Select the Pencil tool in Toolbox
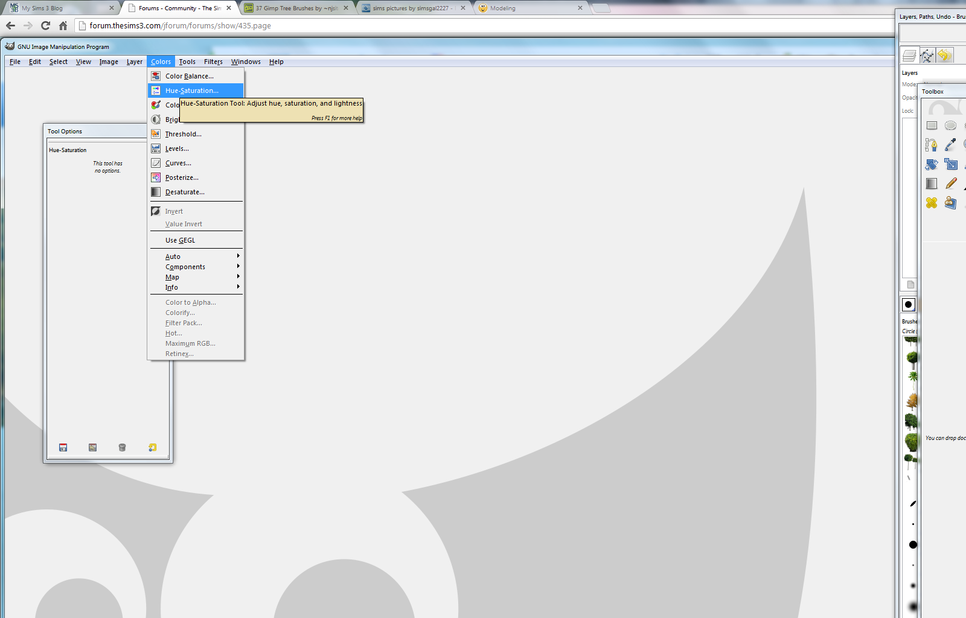 (x=951, y=183)
